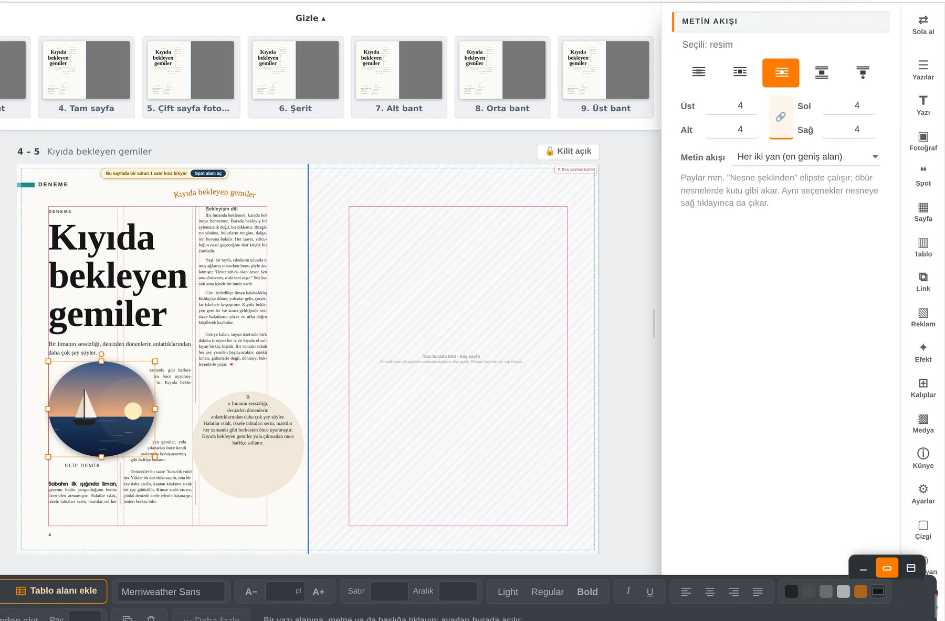Screen dimensions: 945x621
Task: Open the Sayfa panel in the sidebar
Action: pyautogui.click(x=923, y=211)
